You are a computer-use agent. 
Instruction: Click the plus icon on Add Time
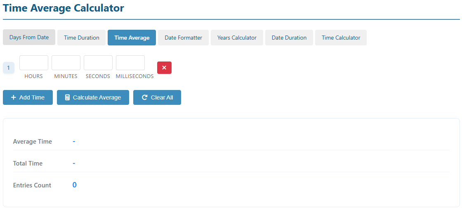click(14, 97)
